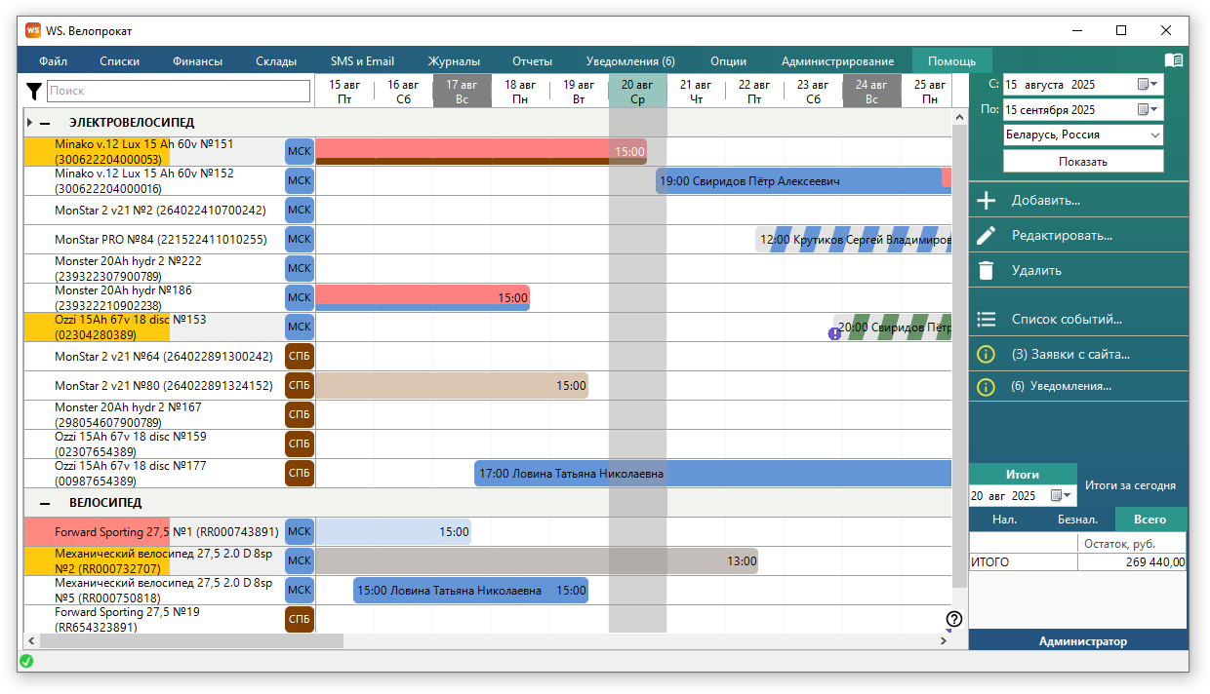Image resolution: width=1210 pixels, height=694 pixels.
Task: Open the Отчеты menu
Action: pyautogui.click(x=532, y=60)
